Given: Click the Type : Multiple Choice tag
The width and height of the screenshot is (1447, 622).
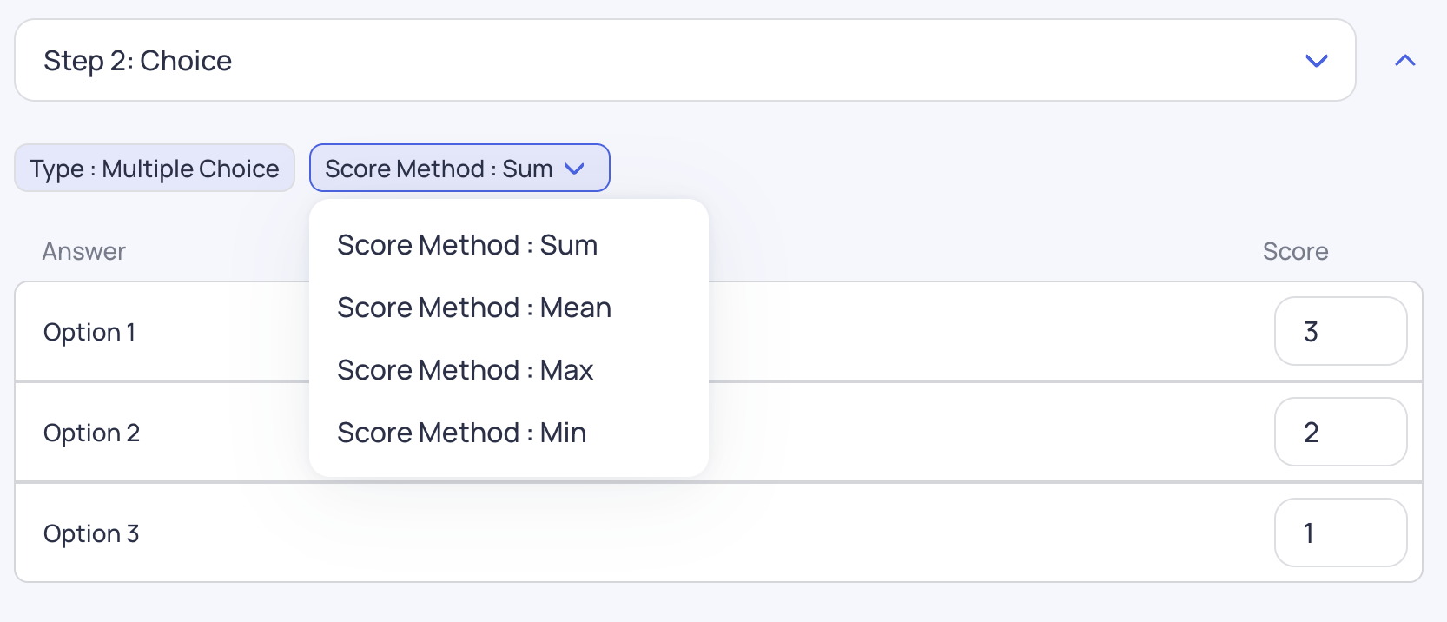Looking at the screenshot, I should pyautogui.click(x=155, y=168).
